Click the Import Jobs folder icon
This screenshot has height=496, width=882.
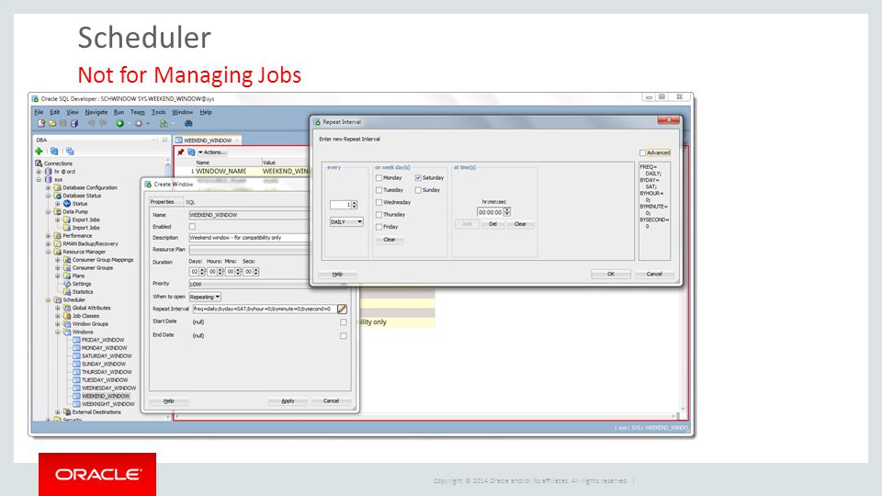[x=67, y=228]
